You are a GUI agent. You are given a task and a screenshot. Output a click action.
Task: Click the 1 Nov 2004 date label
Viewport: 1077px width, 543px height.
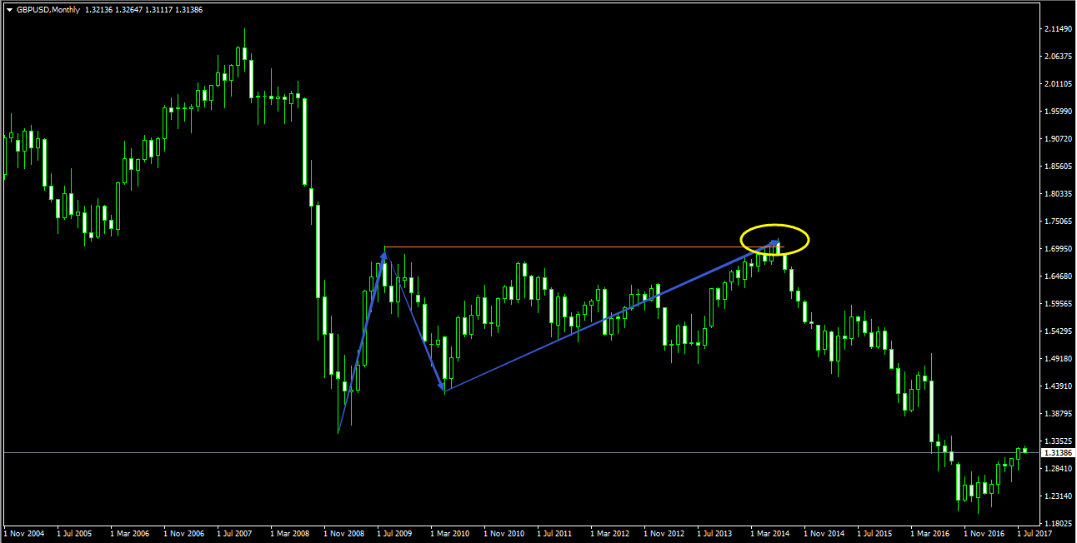27,533
